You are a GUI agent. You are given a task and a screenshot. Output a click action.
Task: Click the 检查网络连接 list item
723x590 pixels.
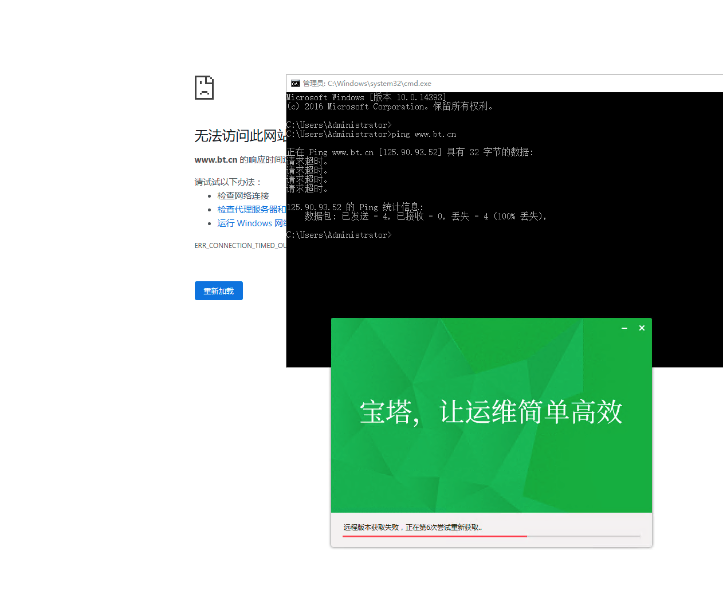(243, 195)
